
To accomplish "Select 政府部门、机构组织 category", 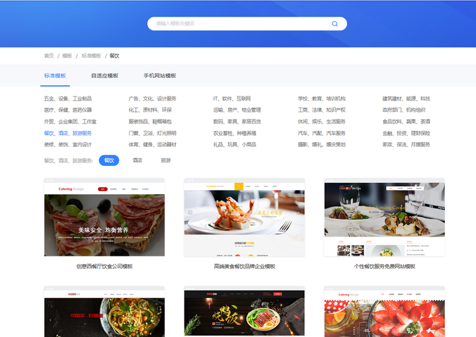I will pos(404,110).
